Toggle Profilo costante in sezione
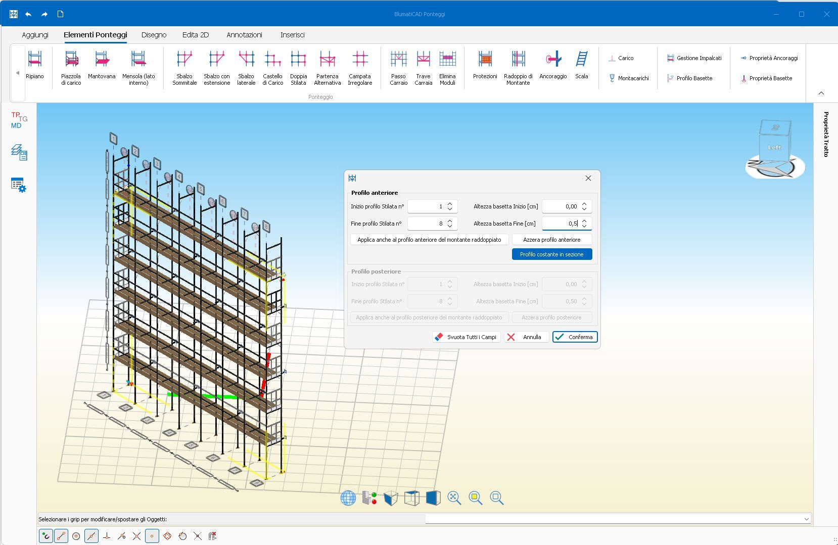Screen dimensions: 838x545 (x=551, y=254)
